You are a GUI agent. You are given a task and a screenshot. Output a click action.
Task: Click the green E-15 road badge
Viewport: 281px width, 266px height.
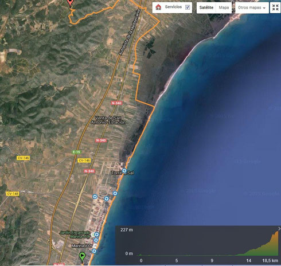point(76,152)
